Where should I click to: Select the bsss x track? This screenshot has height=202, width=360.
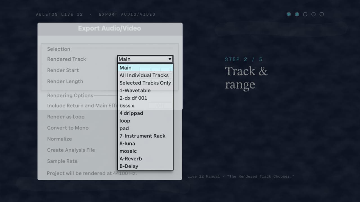pyautogui.click(x=145, y=105)
